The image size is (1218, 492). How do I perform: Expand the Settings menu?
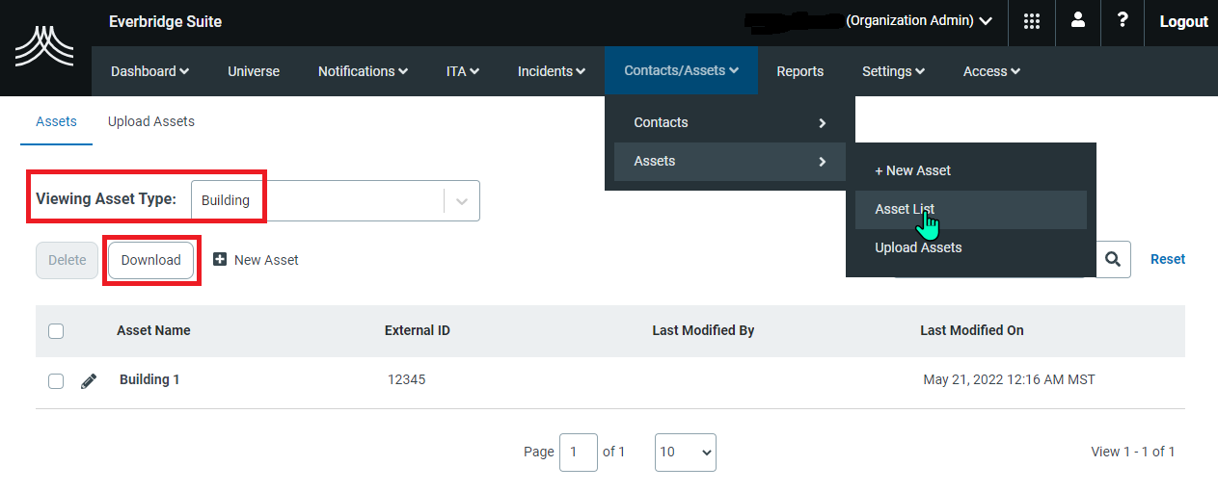pos(893,71)
